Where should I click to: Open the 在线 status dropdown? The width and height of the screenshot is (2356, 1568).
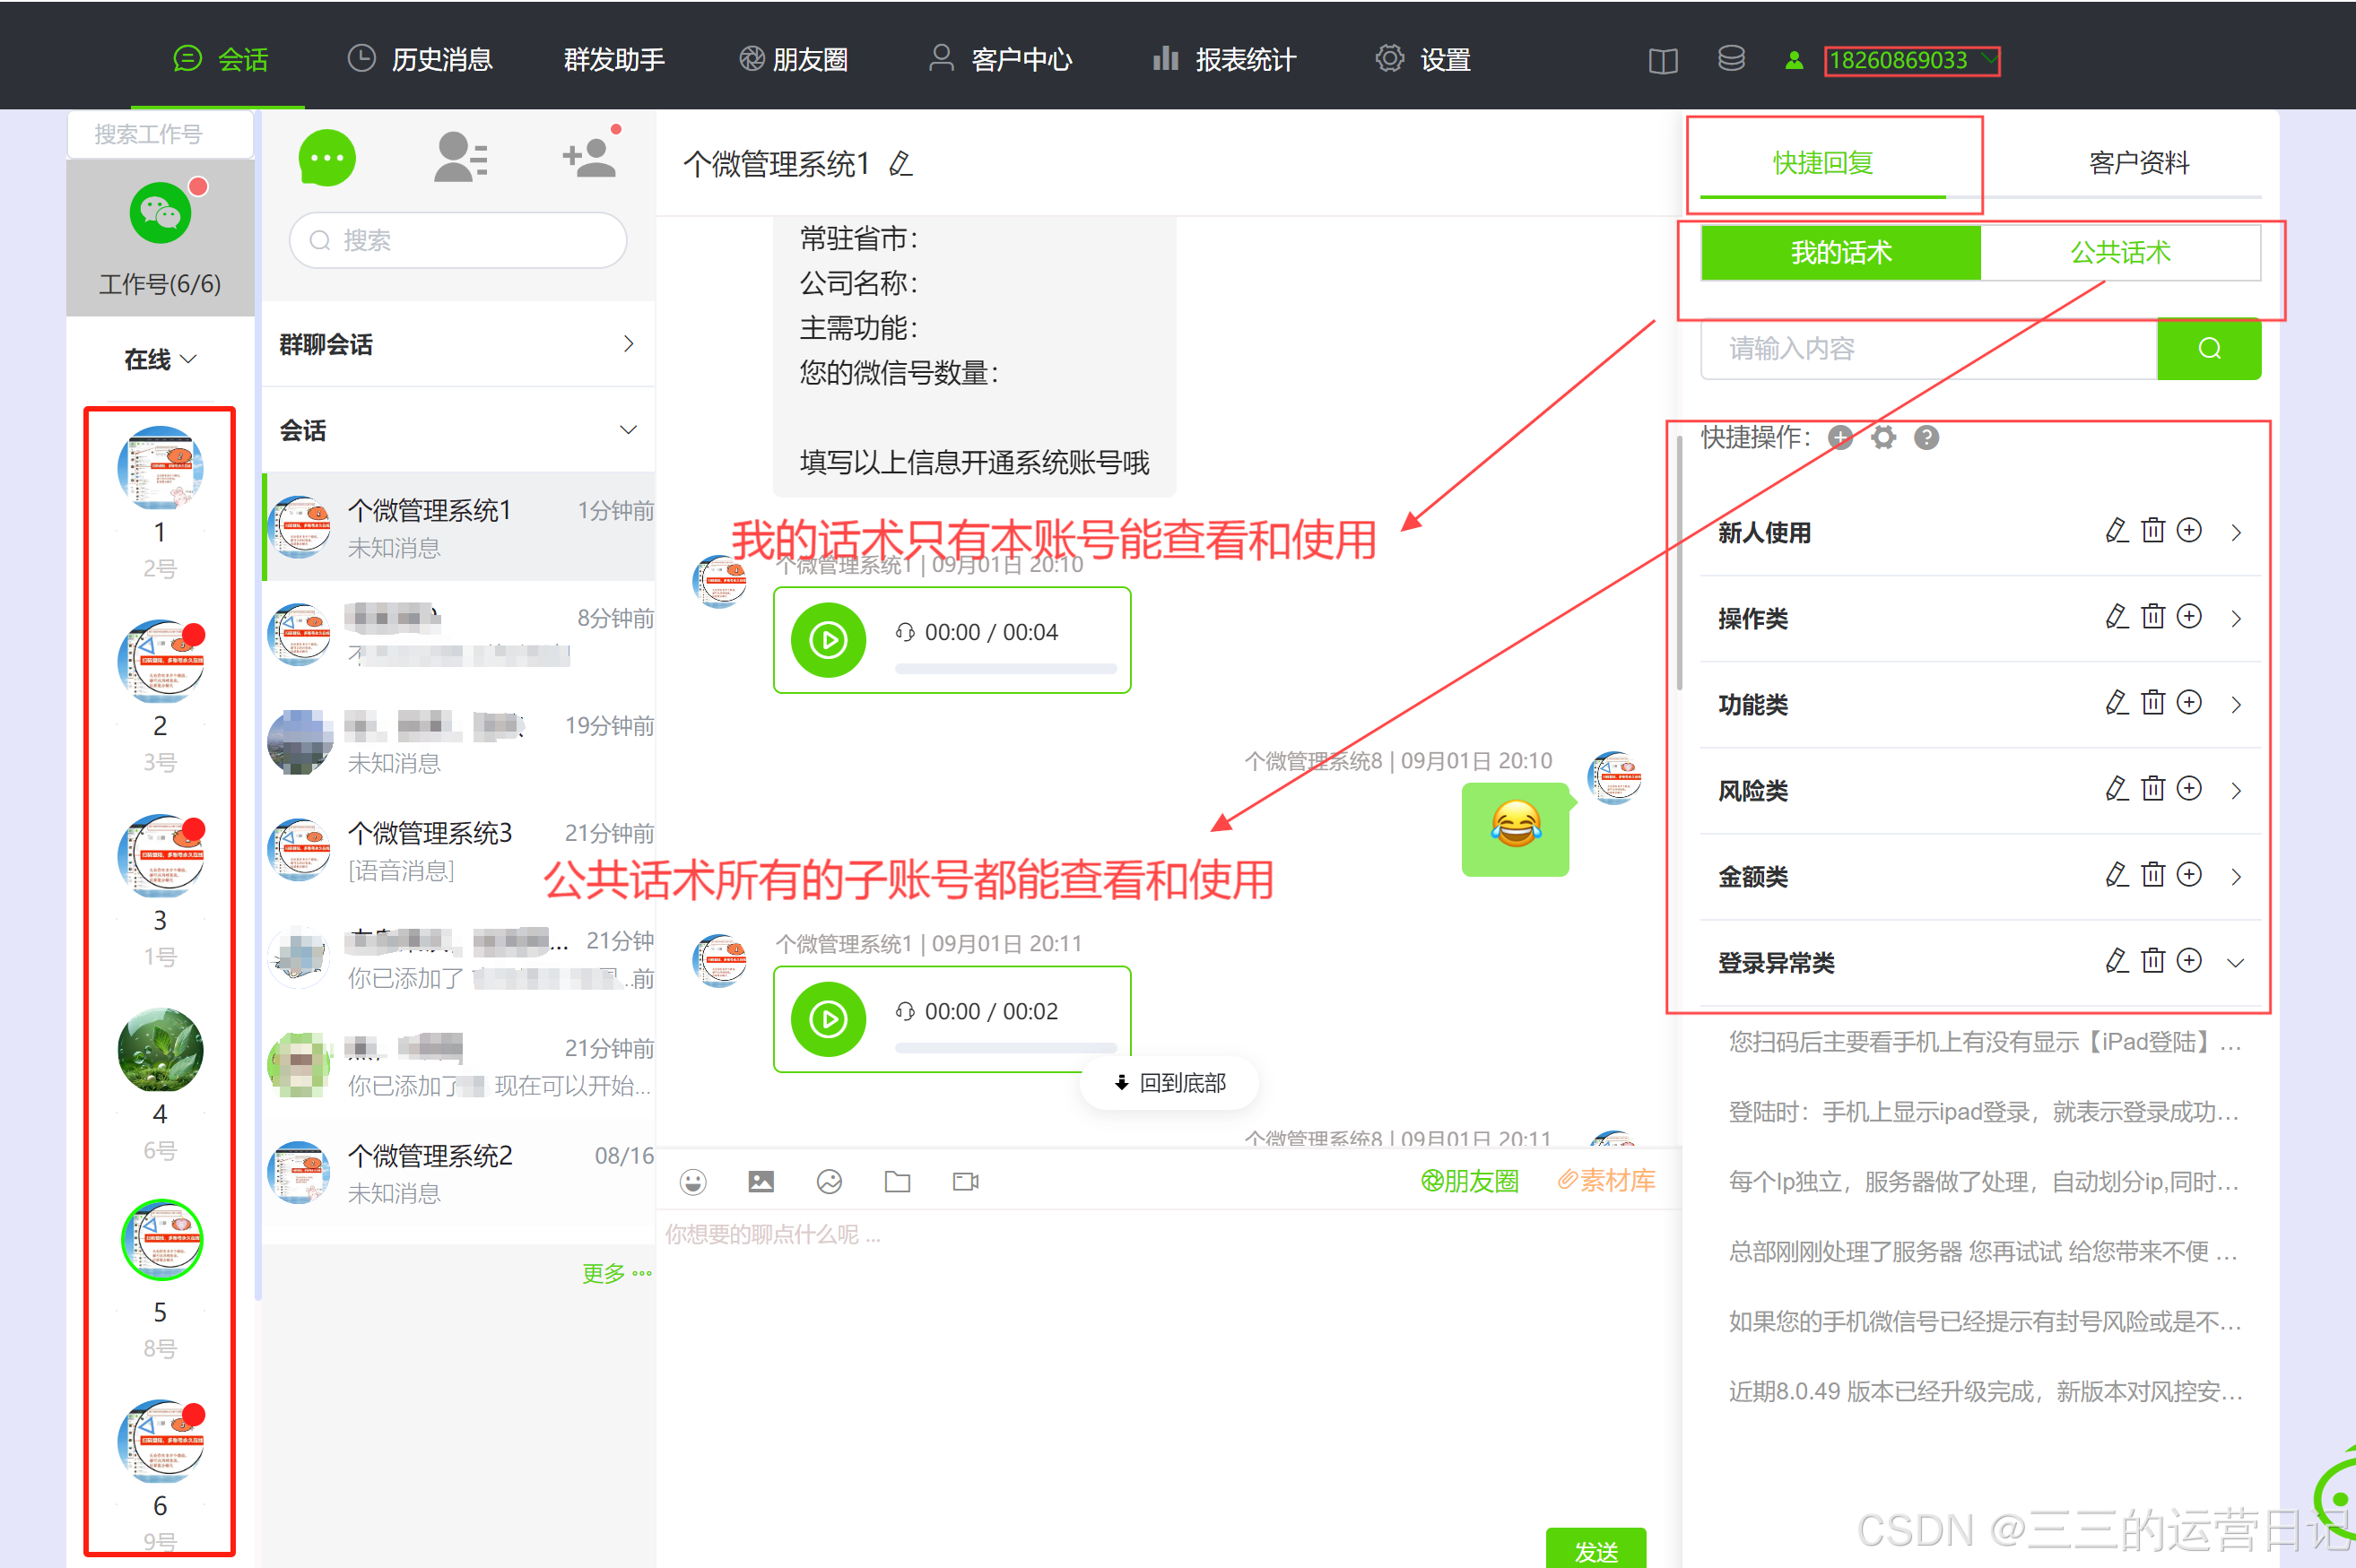point(159,359)
